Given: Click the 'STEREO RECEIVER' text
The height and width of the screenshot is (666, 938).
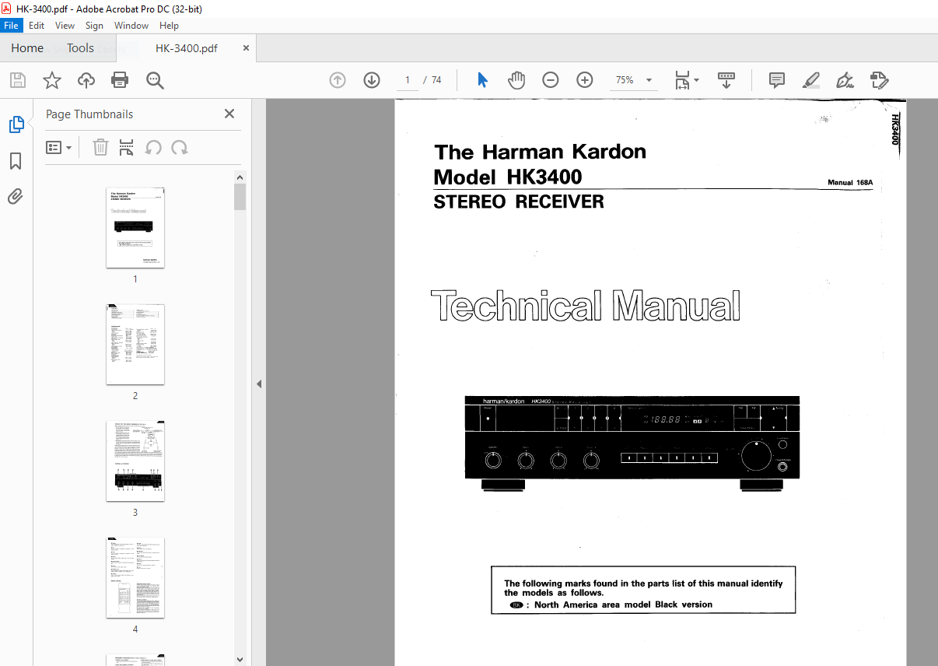Looking at the screenshot, I should point(519,202).
